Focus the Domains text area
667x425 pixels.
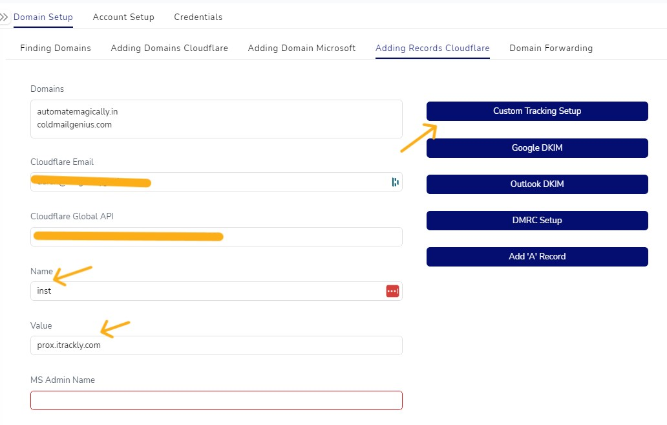216,119
